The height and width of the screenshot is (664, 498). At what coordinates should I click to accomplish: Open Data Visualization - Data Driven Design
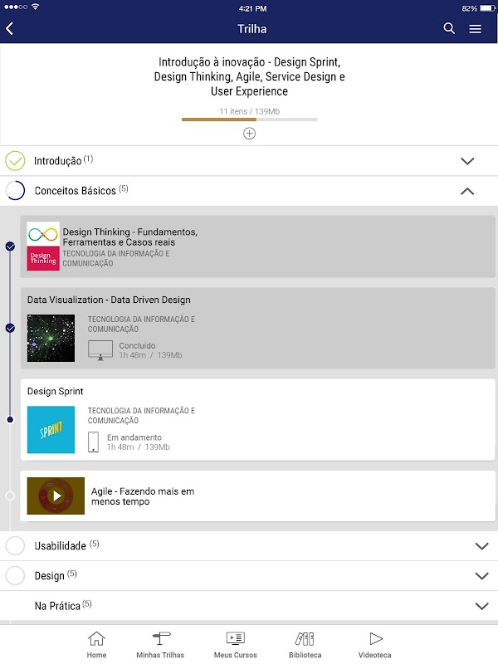(257, 328)
